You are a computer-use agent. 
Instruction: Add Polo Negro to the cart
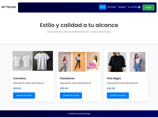[118, 96]
